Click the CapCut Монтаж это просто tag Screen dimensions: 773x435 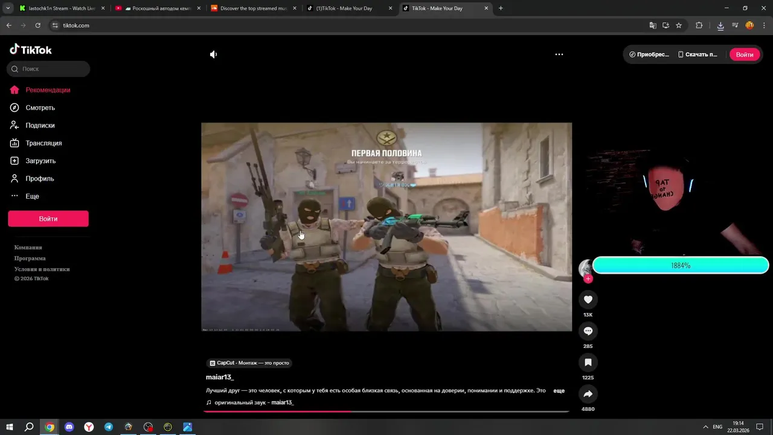coord(250,363)
